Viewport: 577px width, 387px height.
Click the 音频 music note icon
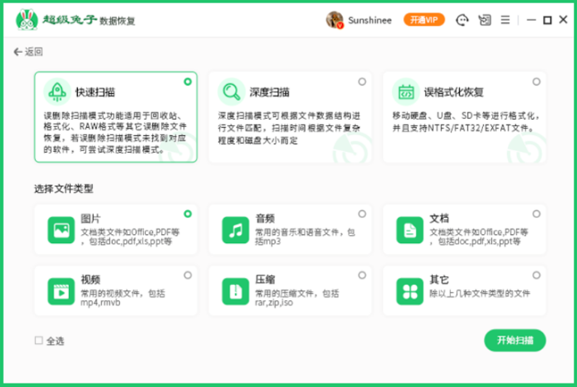coord(235,230)
